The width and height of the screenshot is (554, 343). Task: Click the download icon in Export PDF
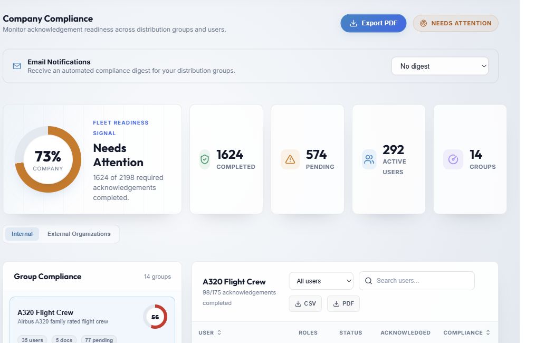click(x=353, y=23)
